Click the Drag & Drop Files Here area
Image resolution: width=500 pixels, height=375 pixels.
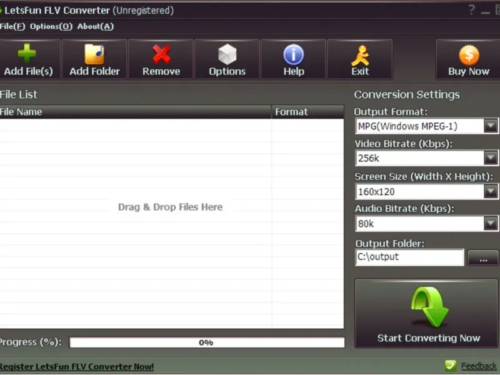tap(170, 207)
